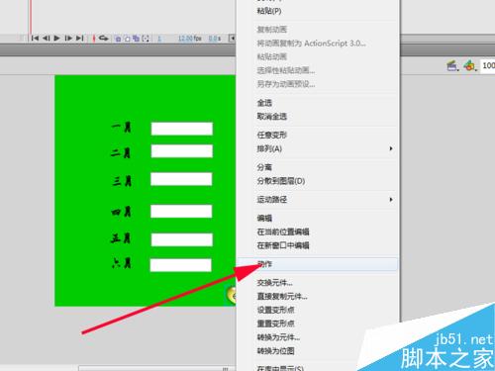This screenshot has height=371, width=495.
Task: Click the 二月 input box on stage
Action: point(182,151)
